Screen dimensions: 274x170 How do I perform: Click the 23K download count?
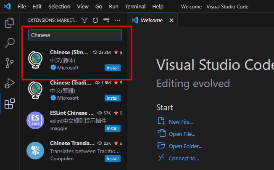[107, 143]
